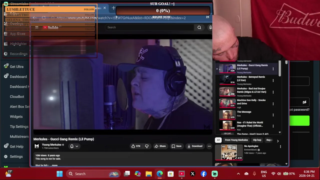
Task: Open File Explorer from taskbar
Action: (x=149, y=174)
